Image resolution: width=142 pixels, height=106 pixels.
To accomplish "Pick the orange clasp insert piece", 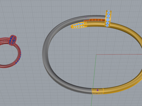I will point(94,20).
